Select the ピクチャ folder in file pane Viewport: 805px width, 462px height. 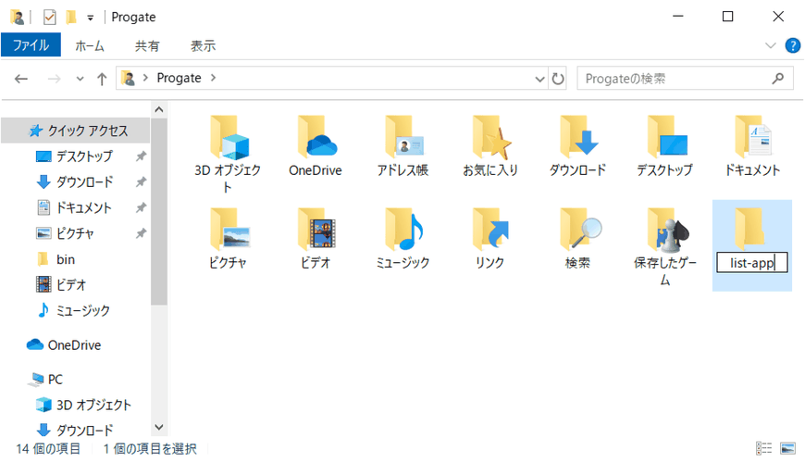(229, 230)
